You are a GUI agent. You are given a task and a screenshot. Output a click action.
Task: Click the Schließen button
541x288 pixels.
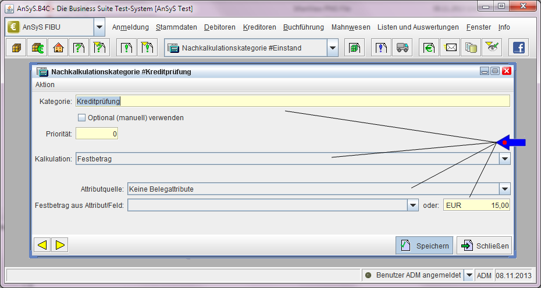coord(485,246)
